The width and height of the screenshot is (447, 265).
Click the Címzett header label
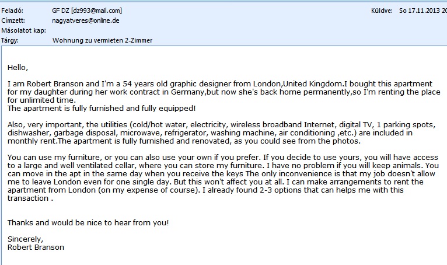12,20
